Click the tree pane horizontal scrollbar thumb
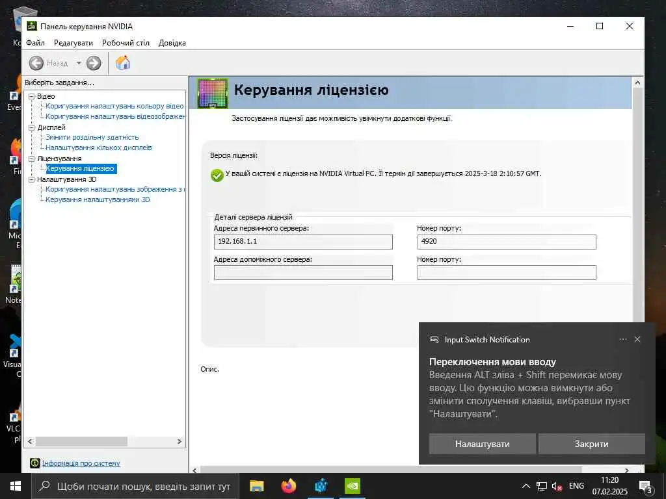 (81, 441)
